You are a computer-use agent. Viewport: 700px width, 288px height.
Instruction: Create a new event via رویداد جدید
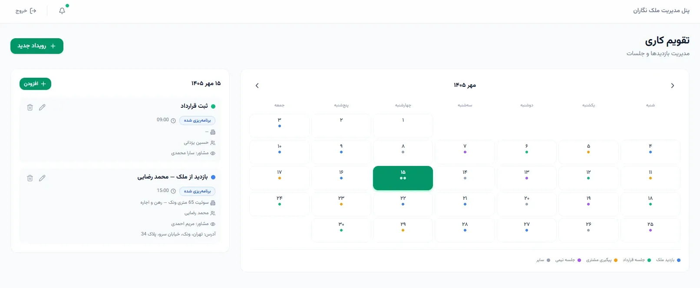pos(37,46)
